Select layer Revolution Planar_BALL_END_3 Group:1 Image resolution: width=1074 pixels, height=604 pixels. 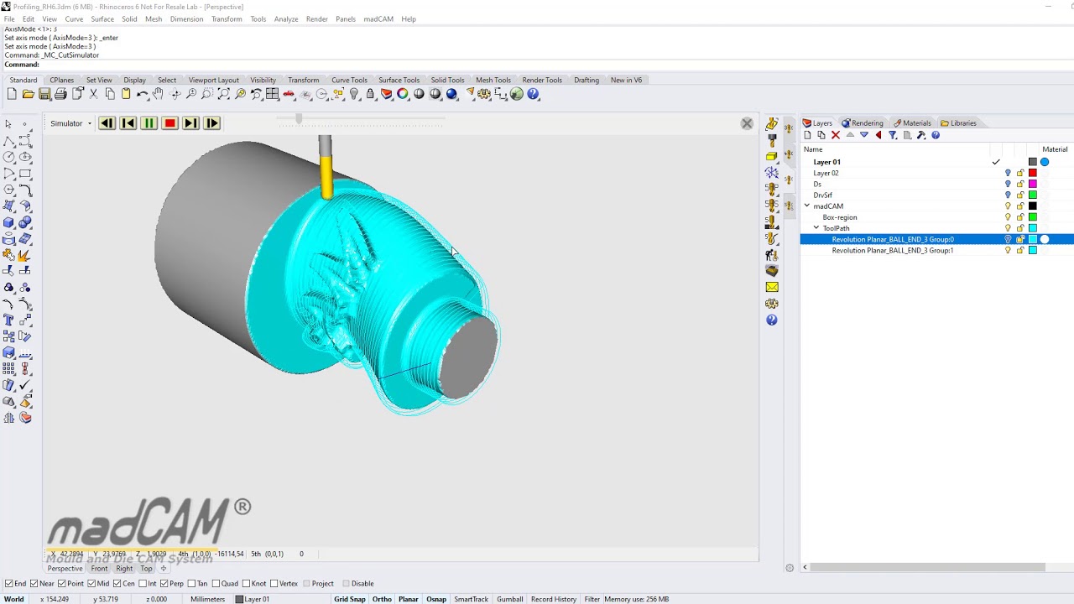[x=892, y=250]
